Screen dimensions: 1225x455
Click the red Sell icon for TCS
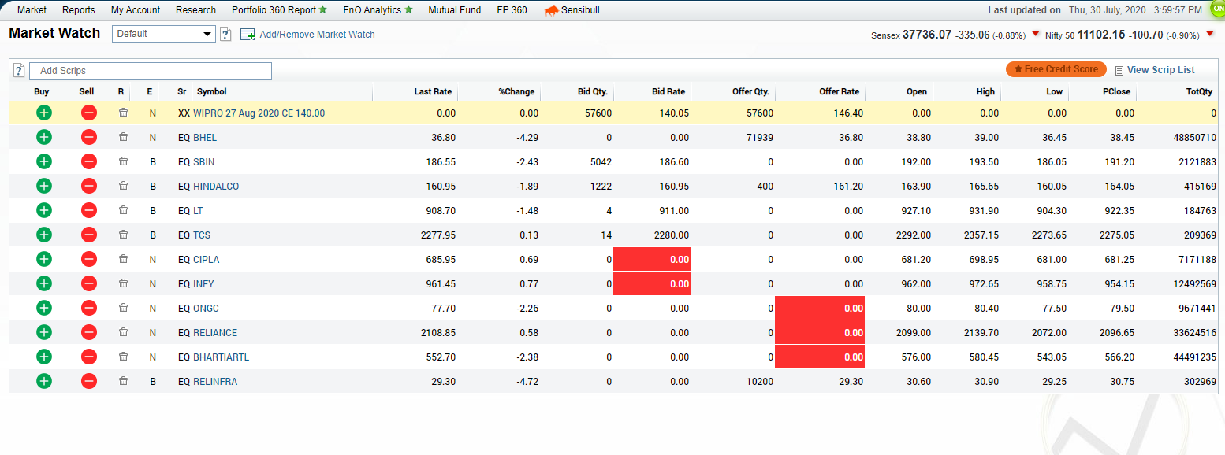[88, 235]
